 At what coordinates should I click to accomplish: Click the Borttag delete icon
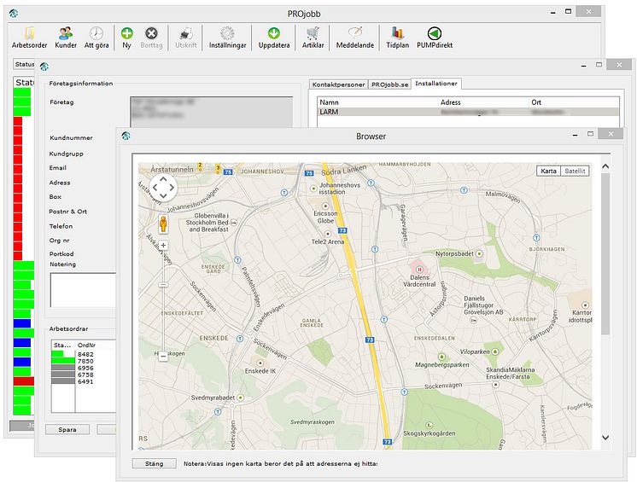151,38
